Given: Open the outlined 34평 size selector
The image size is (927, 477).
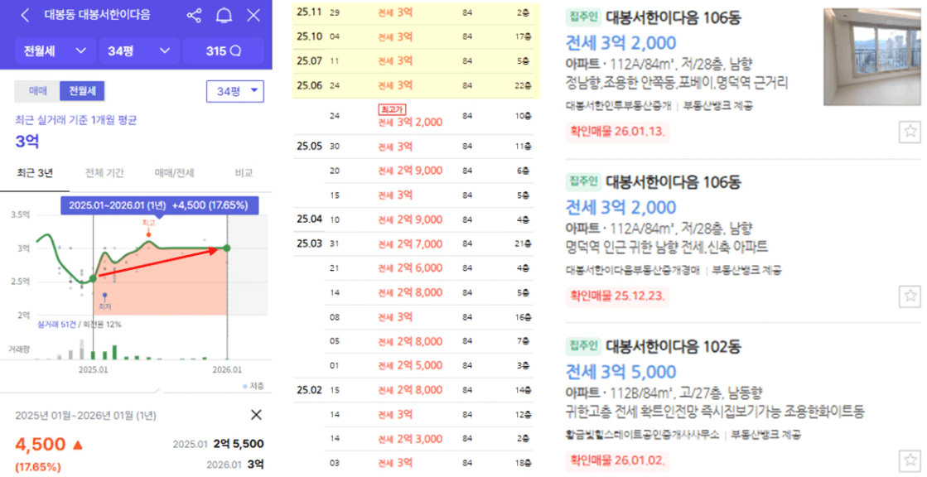Looking at the screenshot, I should (x=234, y=91).
